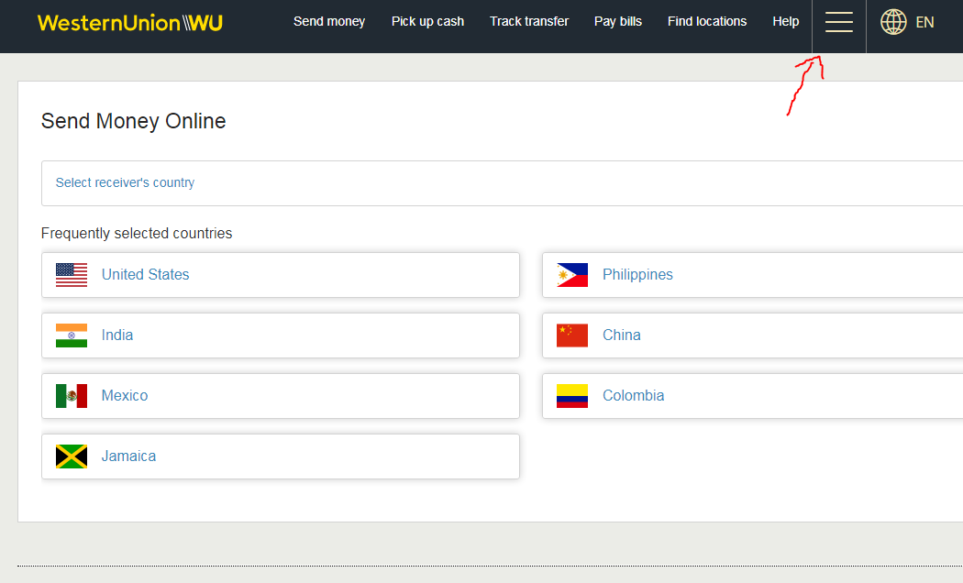This screenshot has width=963, height=583.
Task: Choose Jamaica country link
Action: (128, 456)
